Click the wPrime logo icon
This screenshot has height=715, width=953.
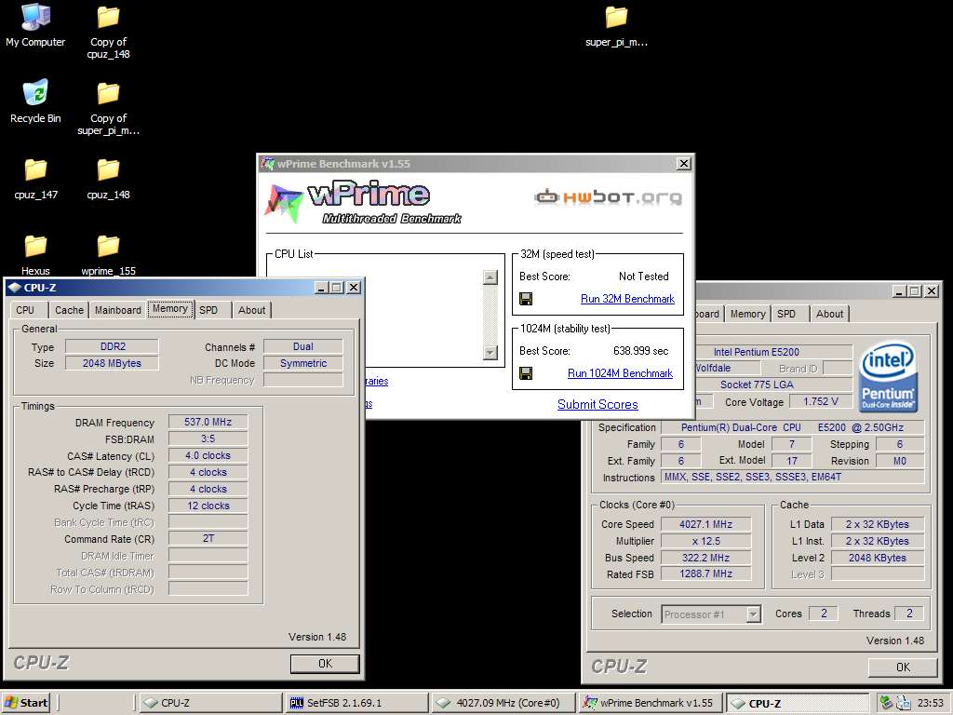pyautogui.click(x=284, y=202)
